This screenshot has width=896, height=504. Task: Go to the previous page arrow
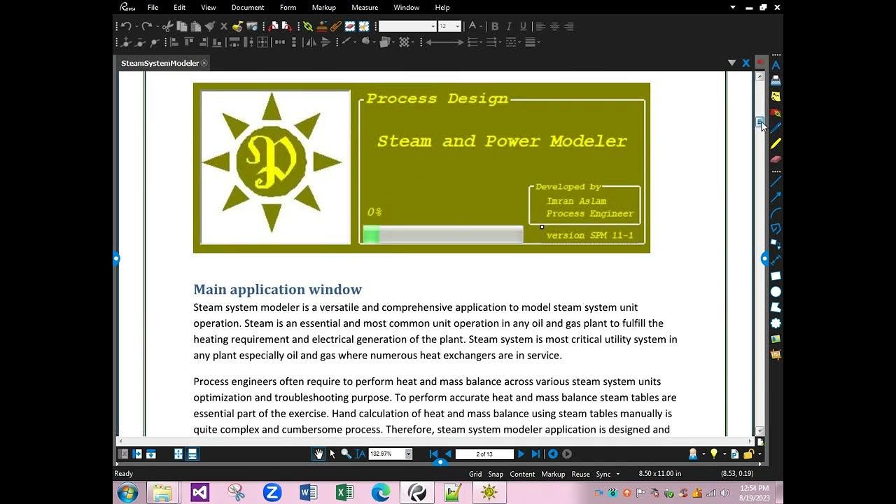point(448,454)
